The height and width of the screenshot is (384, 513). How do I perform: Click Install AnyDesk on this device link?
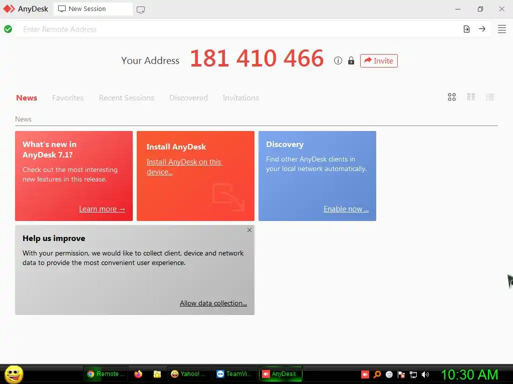[x=184, y=166]
